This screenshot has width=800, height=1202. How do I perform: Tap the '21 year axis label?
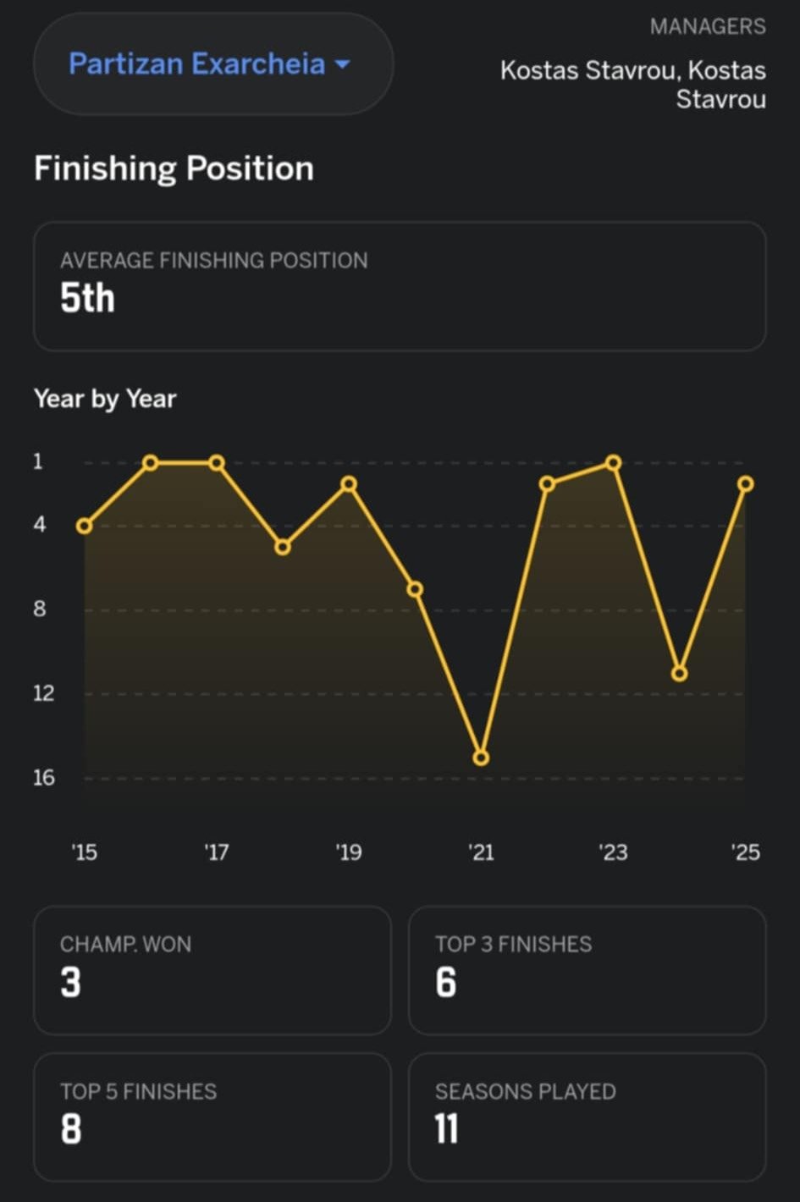(x=481, y=852)
